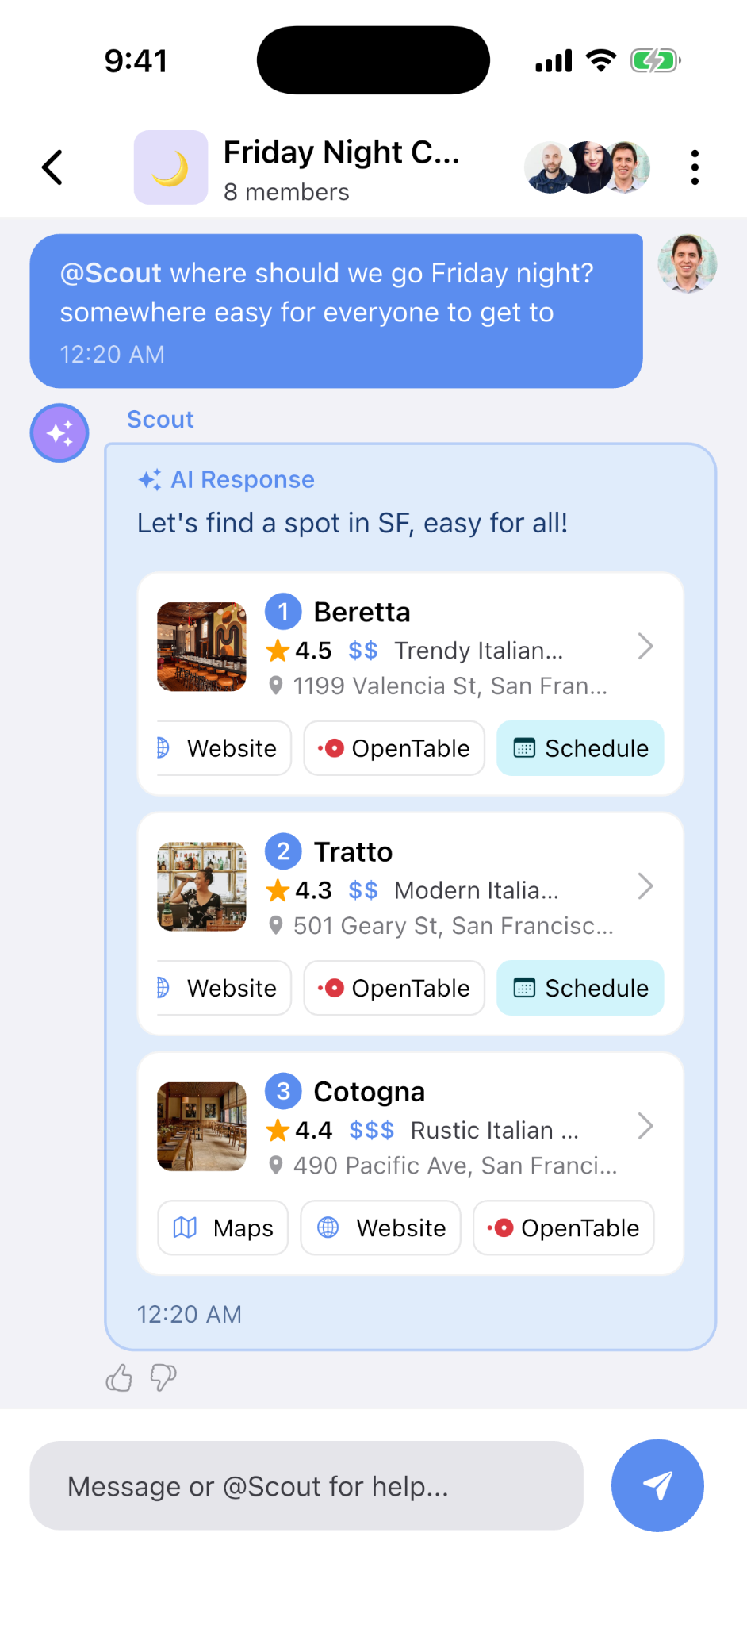Screen dimensions: 747x1625
Task: Expand details for Cotogna restaurant
Action: point(645,1126)
